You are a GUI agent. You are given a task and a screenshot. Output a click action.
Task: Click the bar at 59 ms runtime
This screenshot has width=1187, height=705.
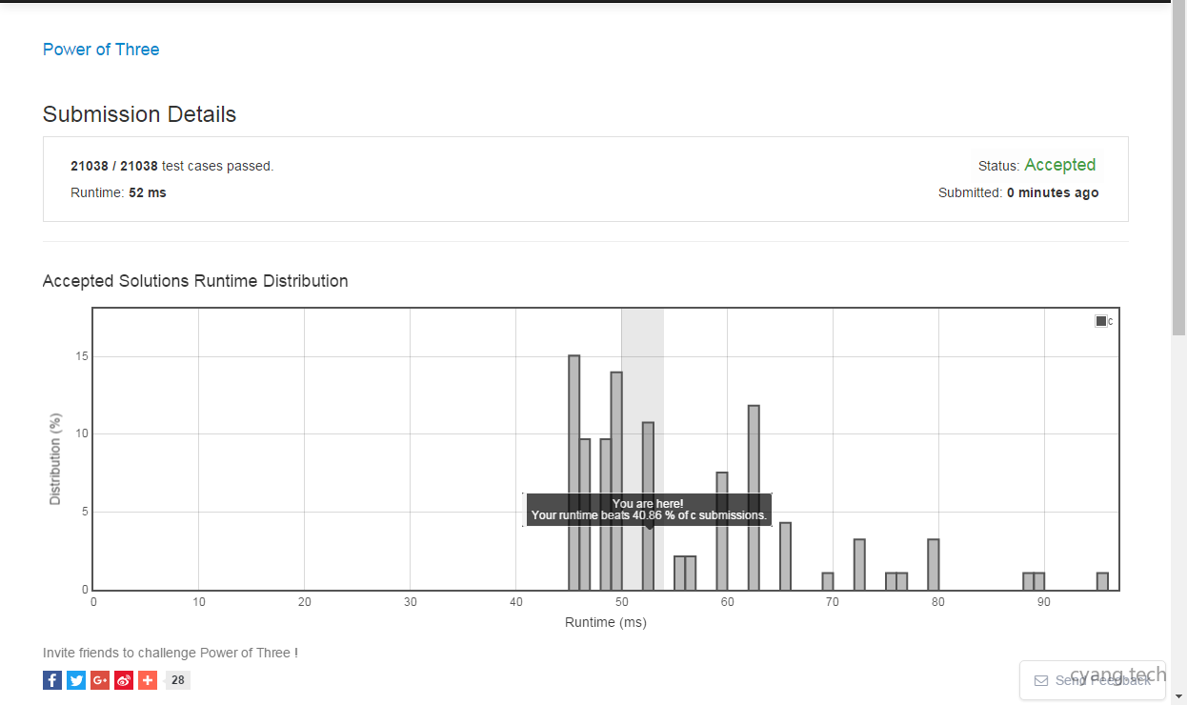[722, 531]
